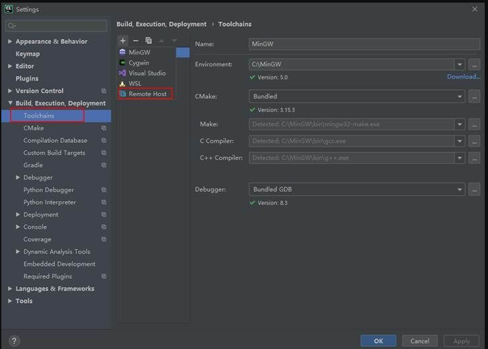Browse for C++ Compiler with ellipsis button

[x=474, y=158]
